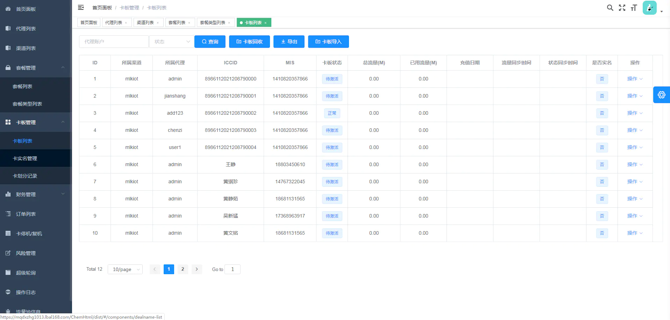Focus the 代理账户 input field
Viewport: 670px width, 320px height.
[x=114, y=42]
